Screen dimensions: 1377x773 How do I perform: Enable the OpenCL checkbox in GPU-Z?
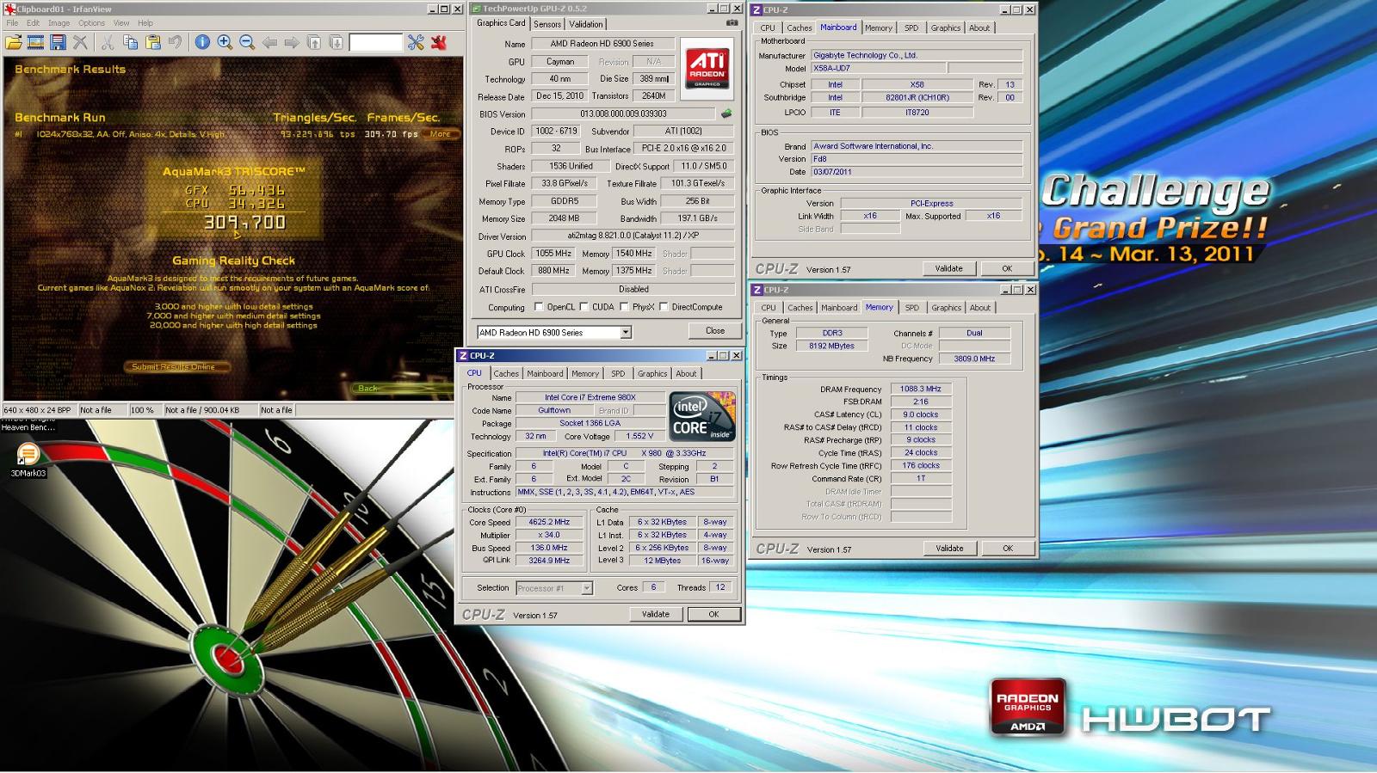(x=539, y=307)
